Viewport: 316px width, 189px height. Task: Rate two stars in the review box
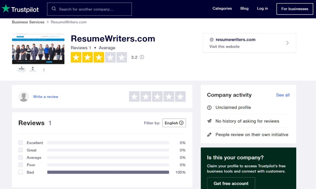146,96
